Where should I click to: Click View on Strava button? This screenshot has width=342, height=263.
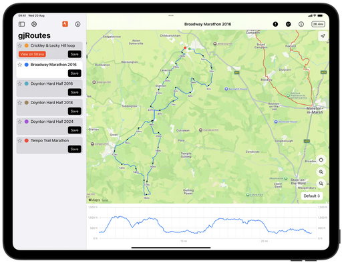tap(32, 54)
